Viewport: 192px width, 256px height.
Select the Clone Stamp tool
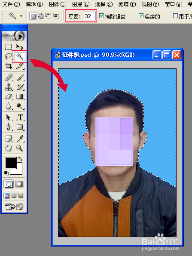click(x=8, y=87)
